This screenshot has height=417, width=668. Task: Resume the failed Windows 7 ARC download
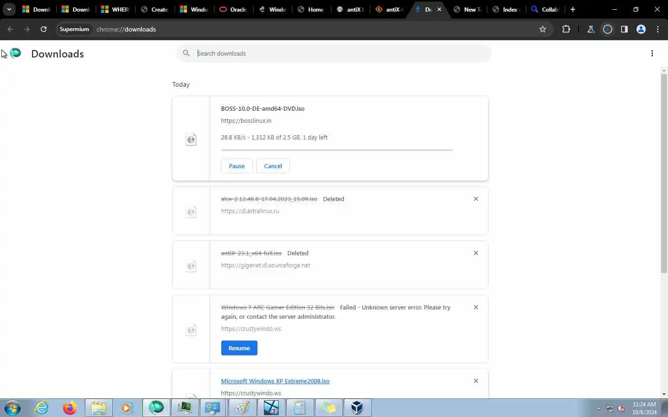click(x=239, y=348)
